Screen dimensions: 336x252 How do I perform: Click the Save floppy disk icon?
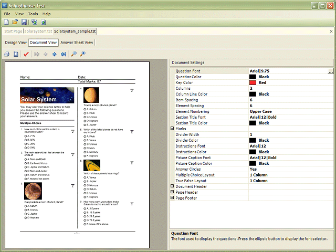[x=24, y=22]
